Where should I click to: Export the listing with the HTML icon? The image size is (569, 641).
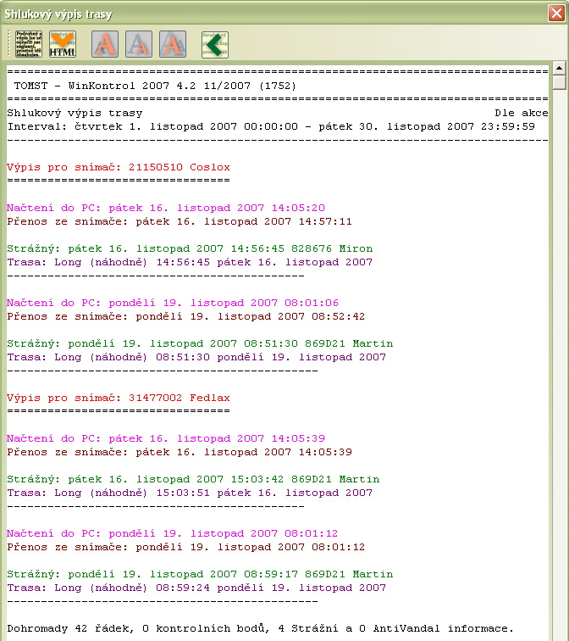pyautogui.click(x=63, y=44)
